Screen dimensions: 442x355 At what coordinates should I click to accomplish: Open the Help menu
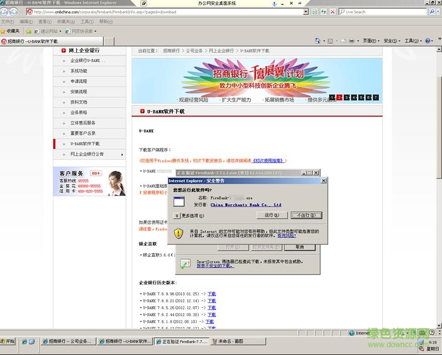[x=106, y=22]
